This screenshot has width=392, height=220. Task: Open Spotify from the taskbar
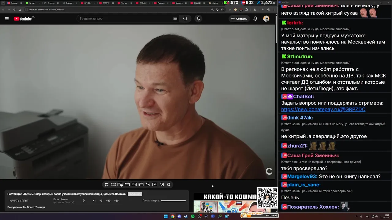193,216
